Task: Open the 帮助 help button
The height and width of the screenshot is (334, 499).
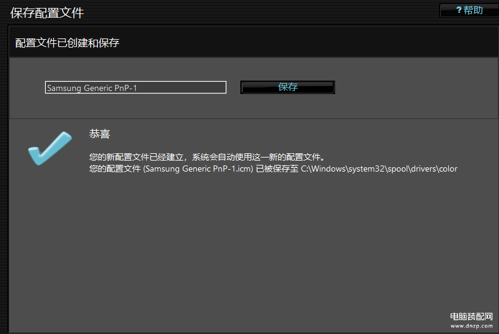Action: [x=470, y=10]
